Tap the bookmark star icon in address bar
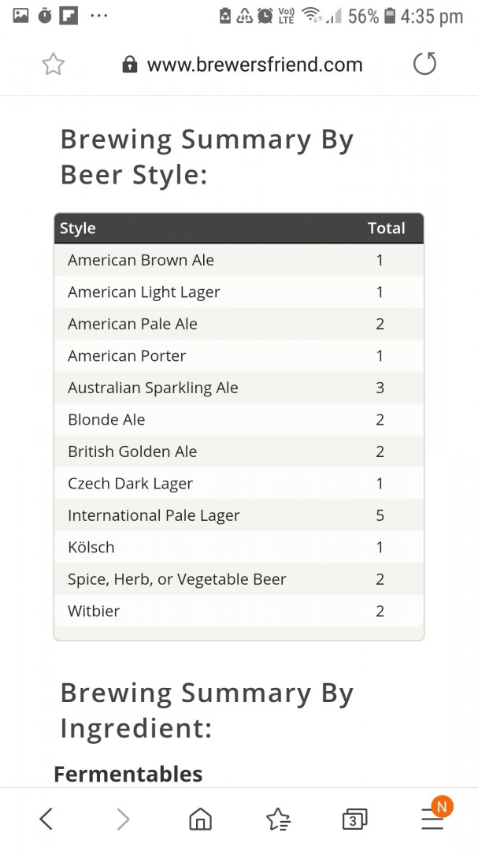The image size is (478, 851). tap(54, 65)
